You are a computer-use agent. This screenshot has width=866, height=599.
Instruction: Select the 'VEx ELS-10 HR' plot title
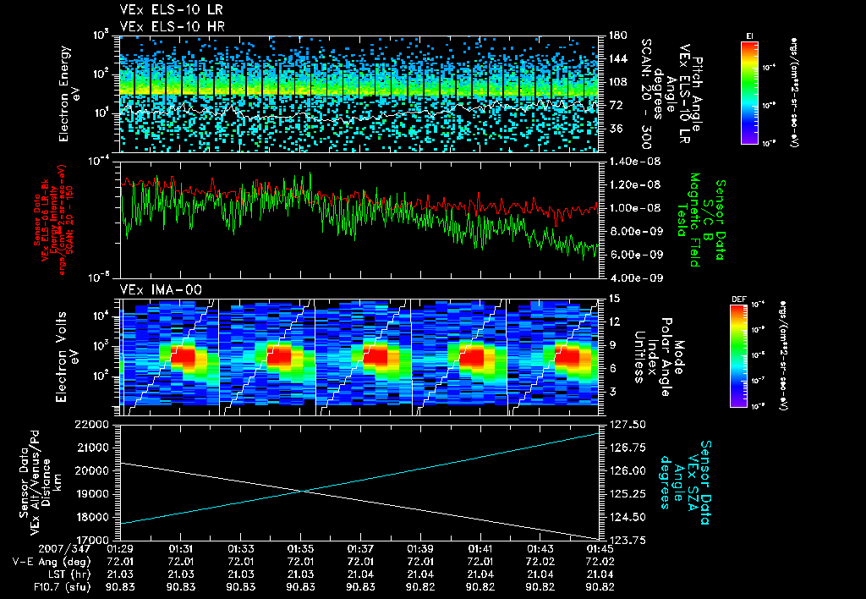point(172,26)
